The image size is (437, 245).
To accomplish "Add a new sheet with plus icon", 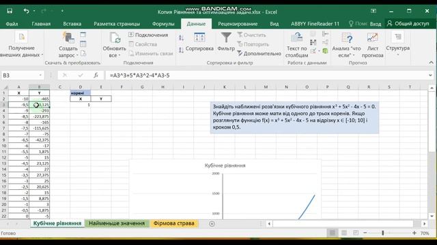I will click(212, 224).
